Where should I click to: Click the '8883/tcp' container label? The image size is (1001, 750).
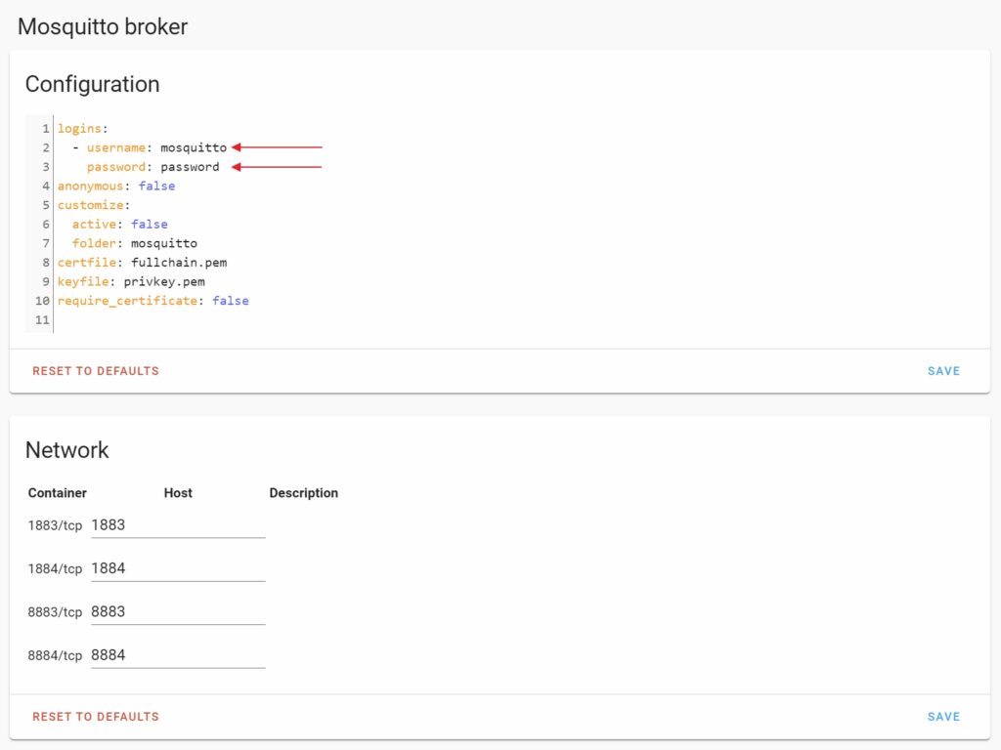(55, 612)
